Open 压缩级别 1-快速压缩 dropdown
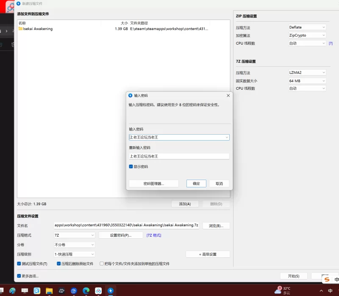The width and height of the screenshot is (339, 296). [x=75, y=254]
